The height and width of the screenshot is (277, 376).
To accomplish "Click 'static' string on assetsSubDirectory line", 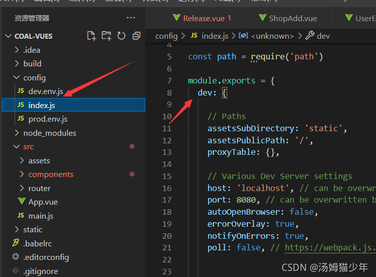I will pos(324,128).
